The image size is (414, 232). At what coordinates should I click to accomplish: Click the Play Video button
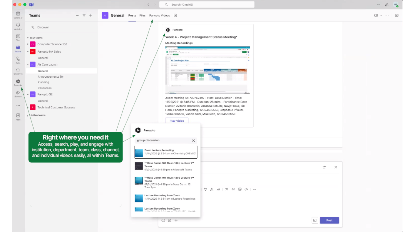coord(177,121)
